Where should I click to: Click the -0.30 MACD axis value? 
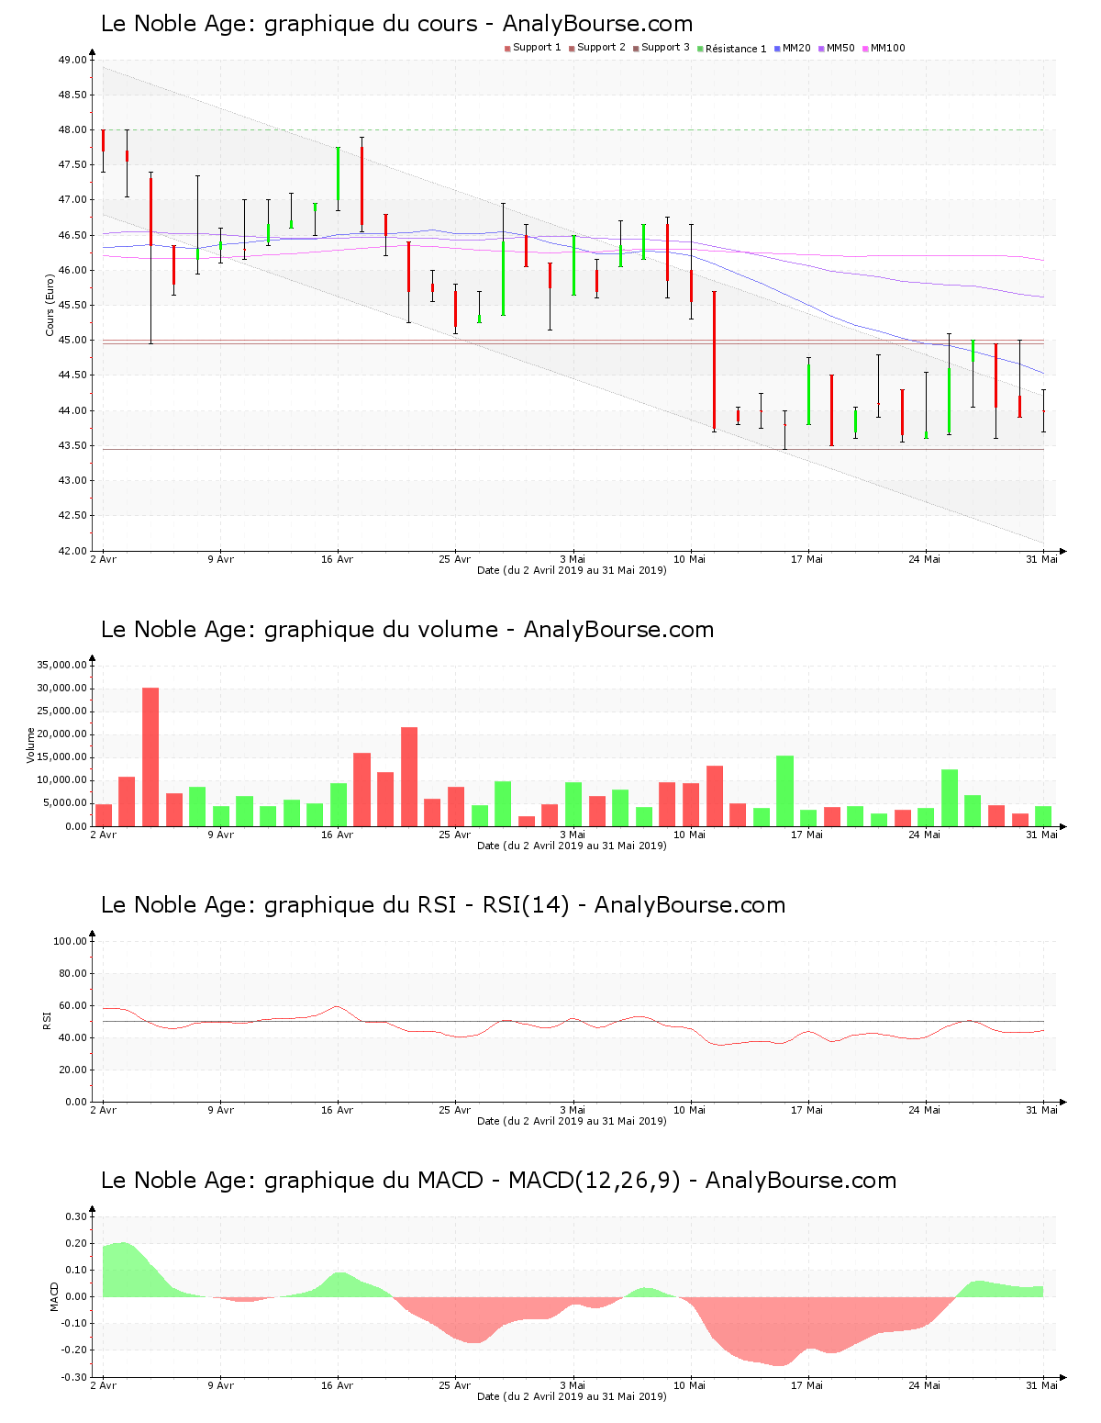pos(75,1377)
